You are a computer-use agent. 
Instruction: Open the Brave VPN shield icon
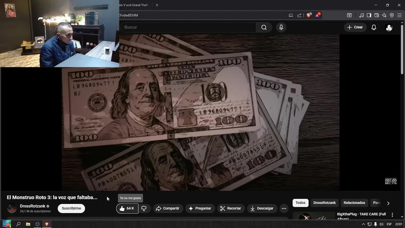click(x=392, y=15)
